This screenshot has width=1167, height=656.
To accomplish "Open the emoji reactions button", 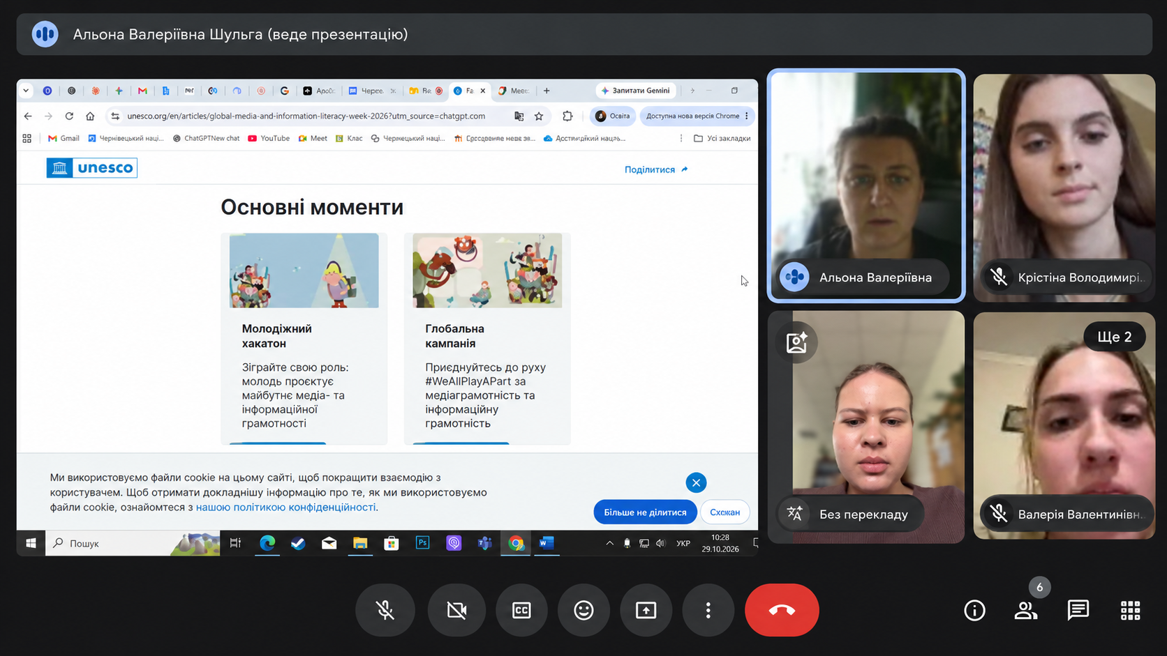I will click(x=583, y=610).
